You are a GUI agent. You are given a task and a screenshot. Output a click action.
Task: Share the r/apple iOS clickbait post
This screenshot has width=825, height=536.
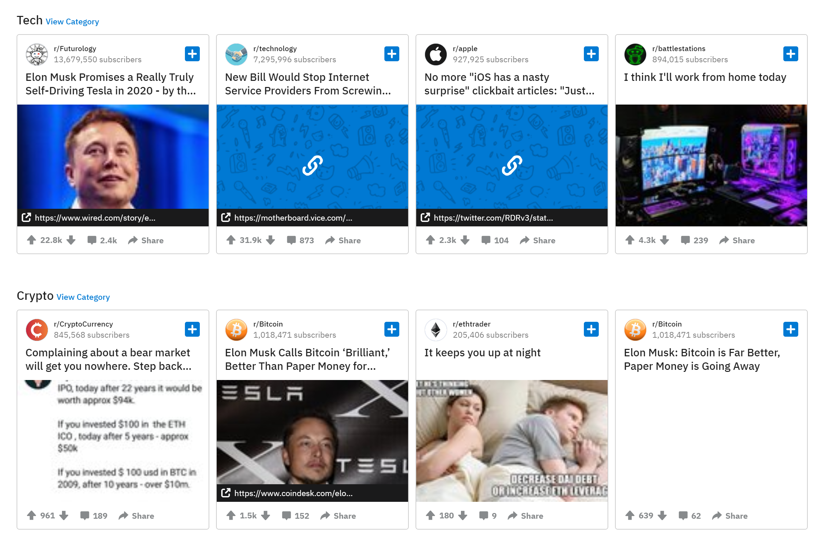[x=537, y=240]
